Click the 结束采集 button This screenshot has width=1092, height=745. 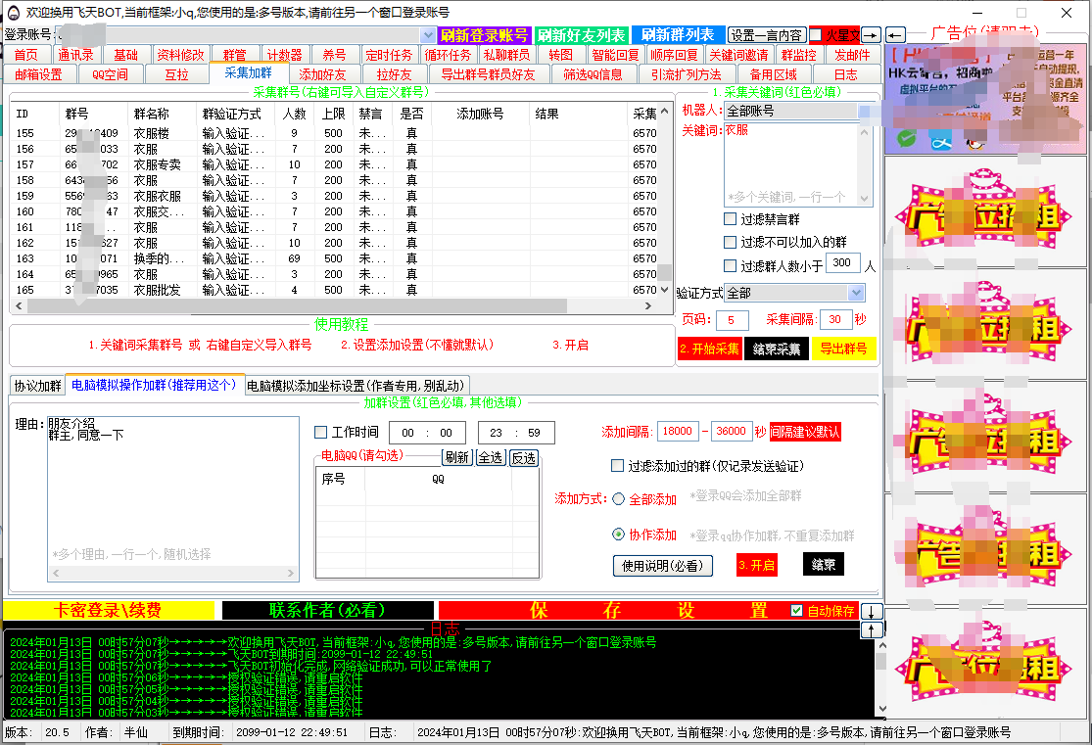click(777, 349)
